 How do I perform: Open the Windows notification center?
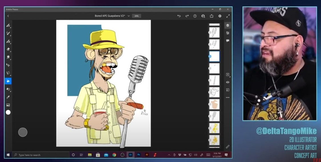(x=226, y=155)
